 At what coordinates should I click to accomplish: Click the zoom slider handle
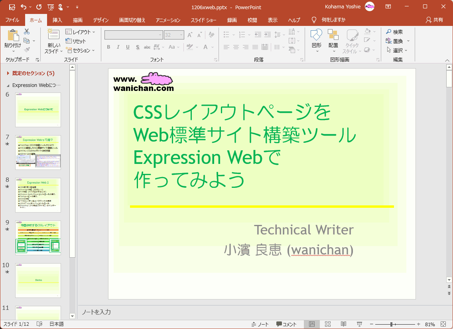392,324
